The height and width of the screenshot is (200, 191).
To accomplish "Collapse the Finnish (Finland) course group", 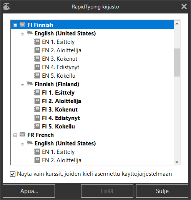I will 22,85.
